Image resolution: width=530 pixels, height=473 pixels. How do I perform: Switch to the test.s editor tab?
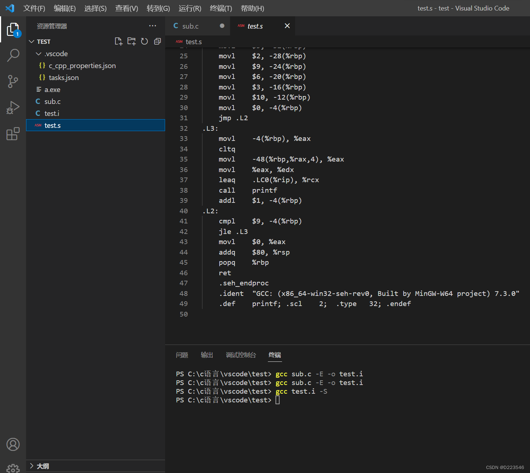262,26
